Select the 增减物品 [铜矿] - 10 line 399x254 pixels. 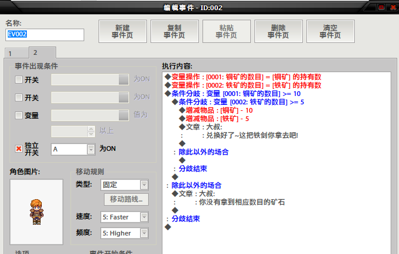[216, 110]
